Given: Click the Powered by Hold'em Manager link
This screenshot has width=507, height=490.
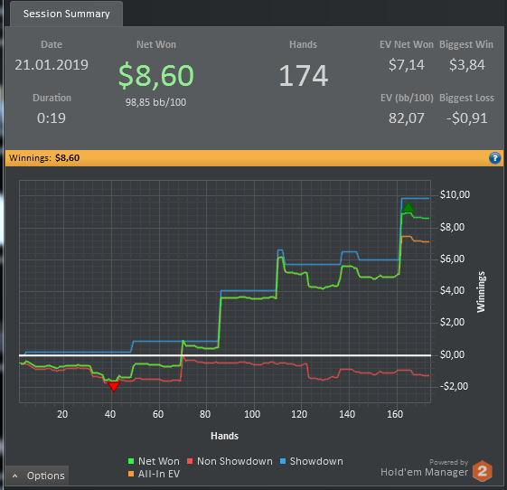Looking at the screenshot, I should pyautogui.click(x=424, y=468).
